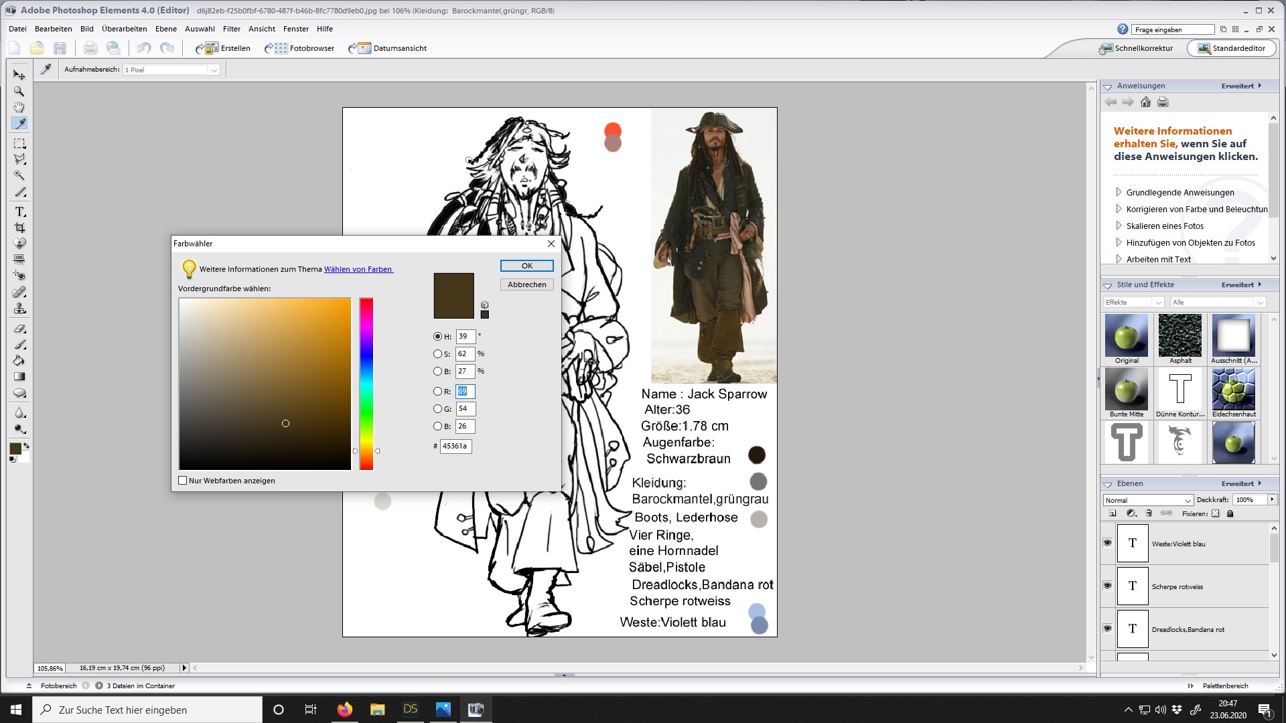Click the vertical hue spectrum slider
This screenshot has width=1286, height=723.
[366, 384]
